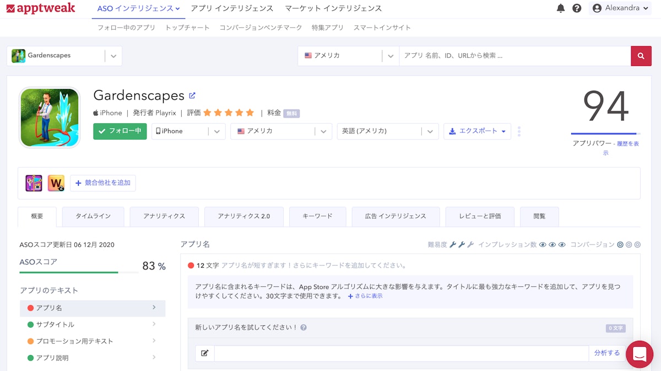
Task: Switch to the キーワード tab
Action: tap(317, 217)
